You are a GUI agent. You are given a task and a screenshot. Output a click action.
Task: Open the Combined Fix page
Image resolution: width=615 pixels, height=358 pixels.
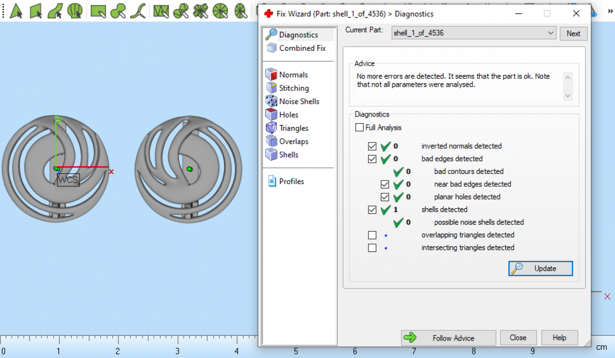click(302, 48)
